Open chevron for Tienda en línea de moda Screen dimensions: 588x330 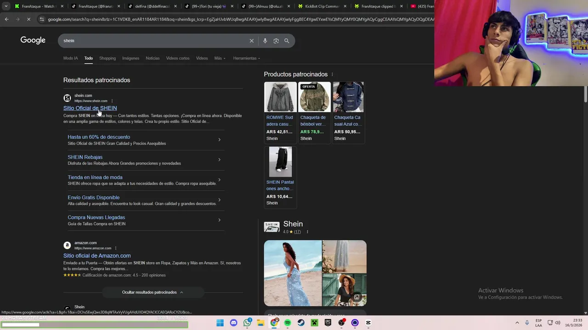(219, 180)
